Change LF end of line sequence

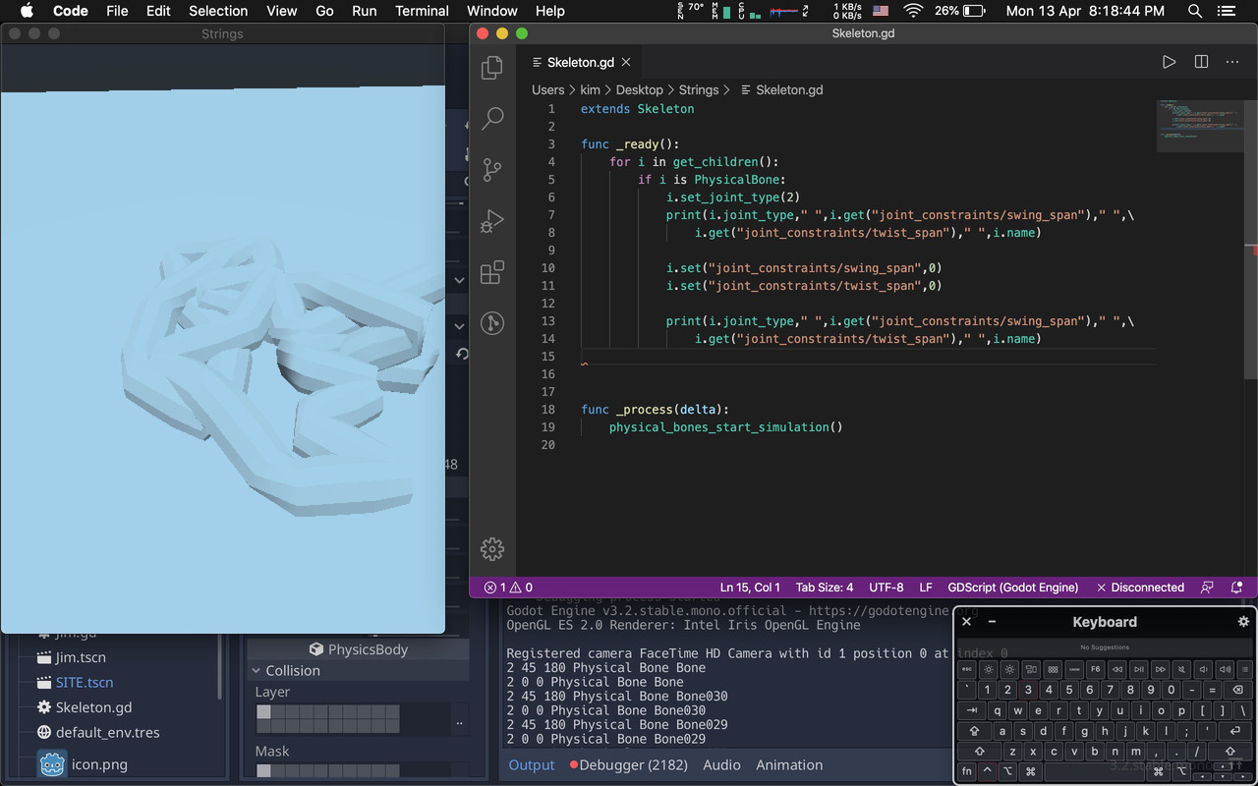point(926,588)
